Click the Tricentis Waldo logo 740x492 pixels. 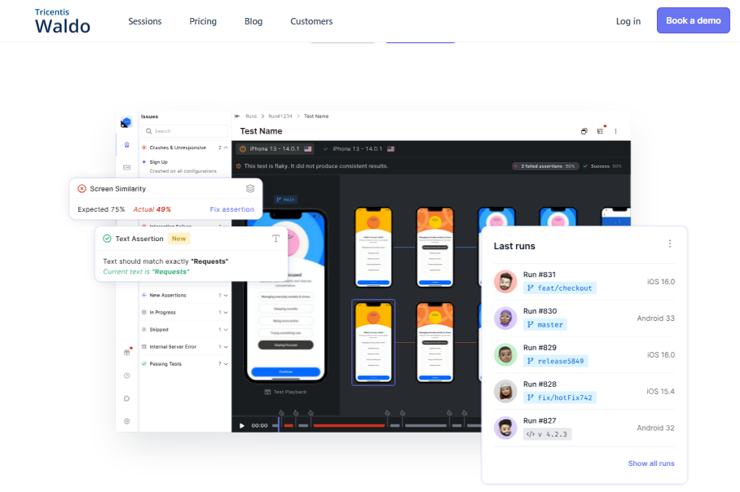point(62,21)
